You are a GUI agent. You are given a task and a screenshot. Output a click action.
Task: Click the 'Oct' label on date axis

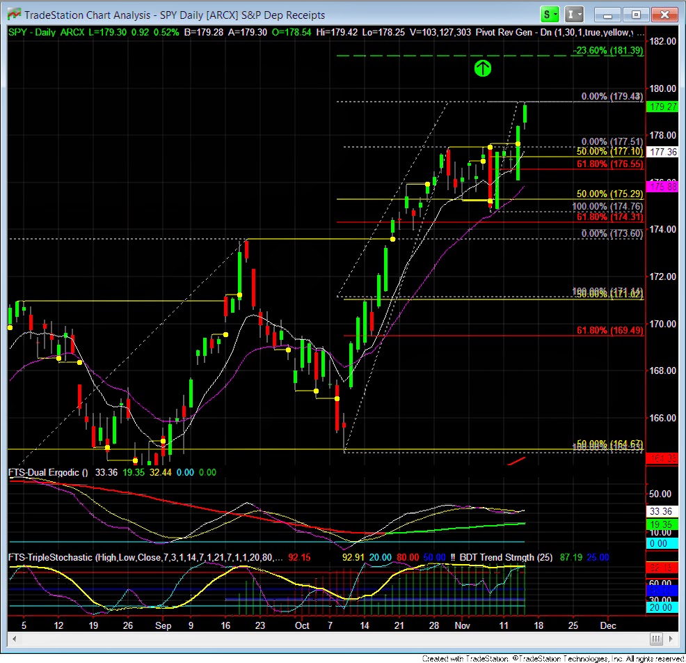coord(302,625)
